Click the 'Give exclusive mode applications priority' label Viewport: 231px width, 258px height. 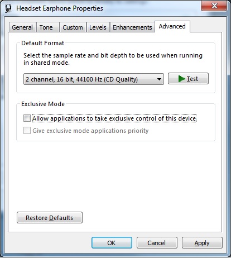[90, 131]
